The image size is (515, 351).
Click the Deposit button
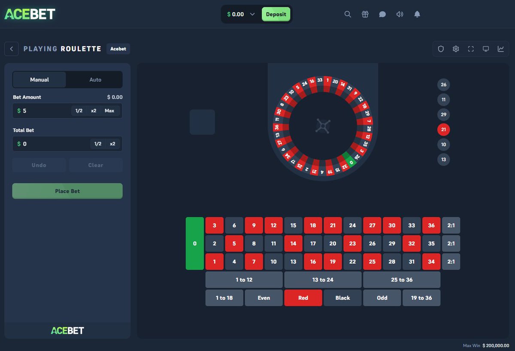pyautogui.click(x=276, y=14)
